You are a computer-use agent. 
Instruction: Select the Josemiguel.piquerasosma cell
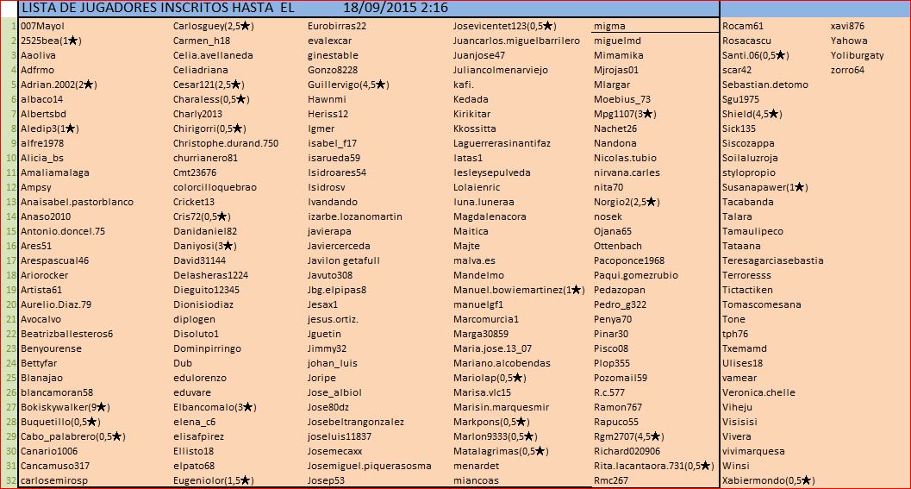point(369,466)
